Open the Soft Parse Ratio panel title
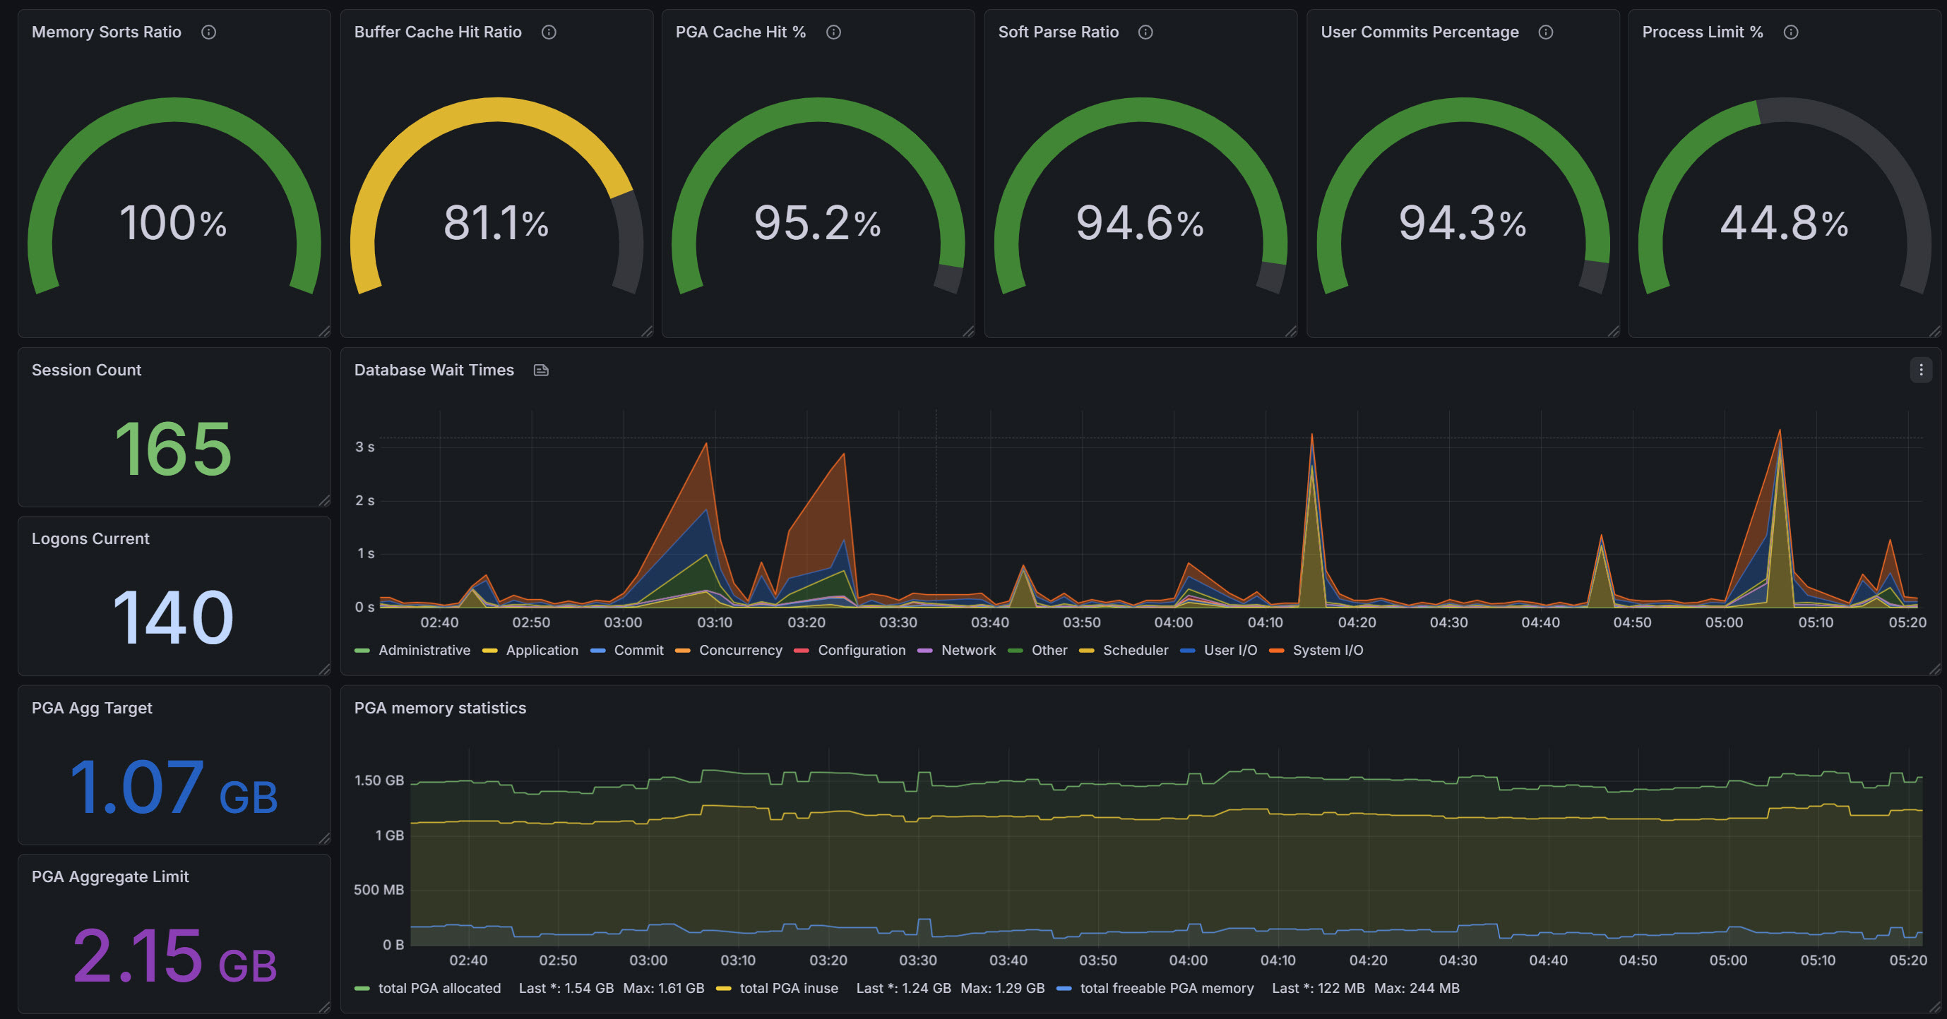Image resolution: width=1947 pixels, height=1019 pixels. pos(1058,32)
